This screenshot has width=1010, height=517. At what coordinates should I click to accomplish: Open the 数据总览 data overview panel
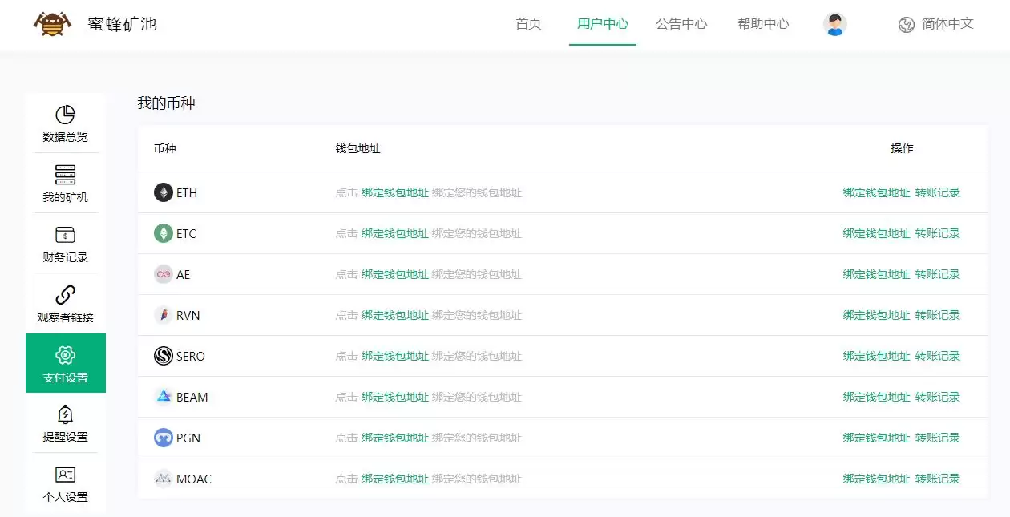(65, 123)
